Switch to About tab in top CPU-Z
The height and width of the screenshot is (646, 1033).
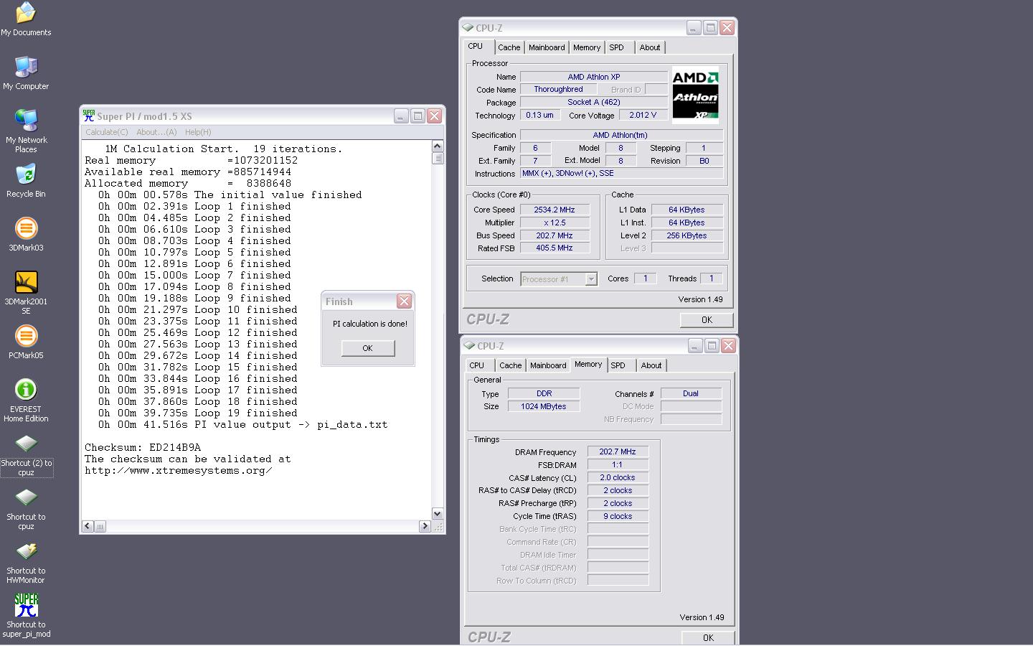pos(650,47)
